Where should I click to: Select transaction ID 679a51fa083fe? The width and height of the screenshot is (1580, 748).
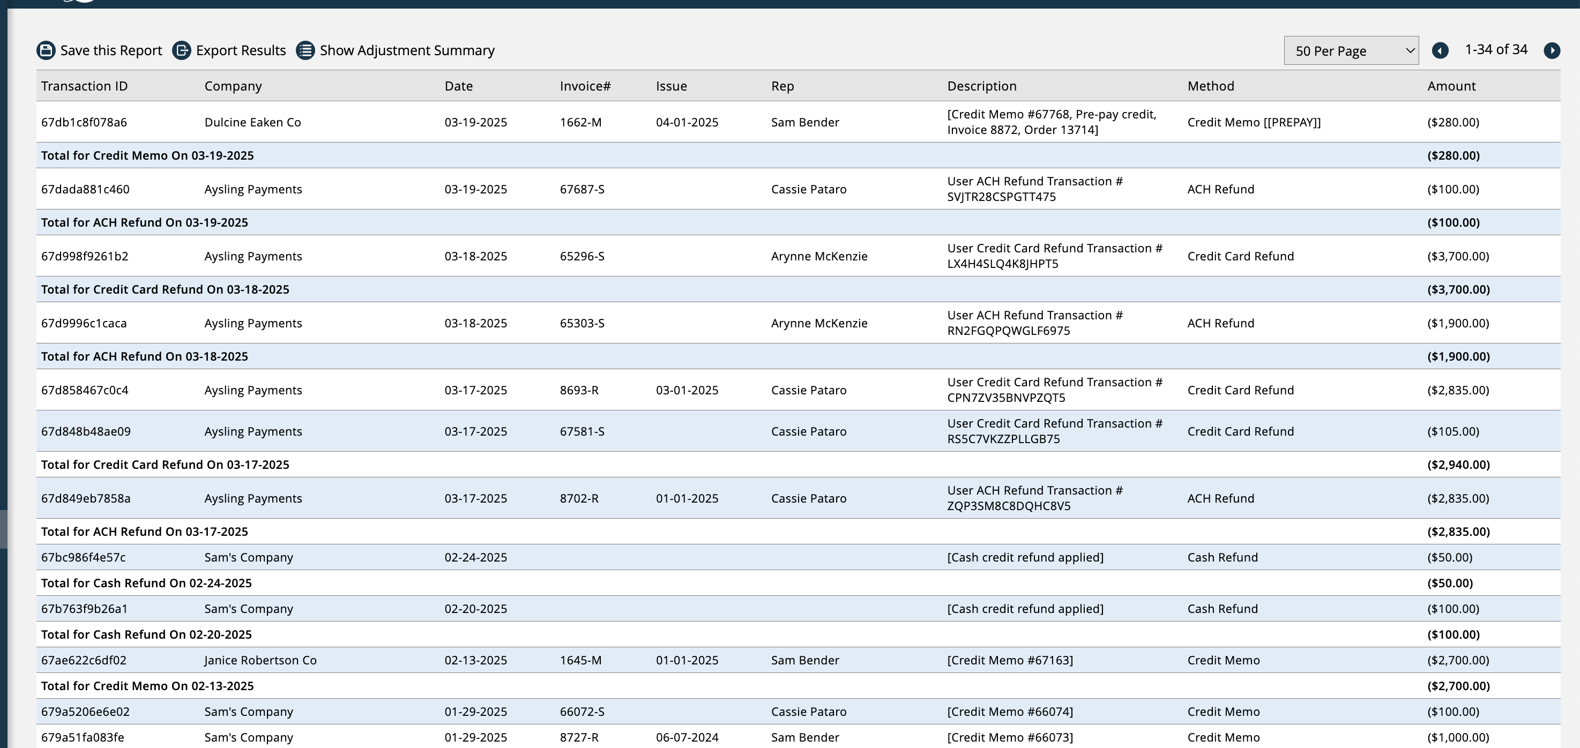(83, 737)
